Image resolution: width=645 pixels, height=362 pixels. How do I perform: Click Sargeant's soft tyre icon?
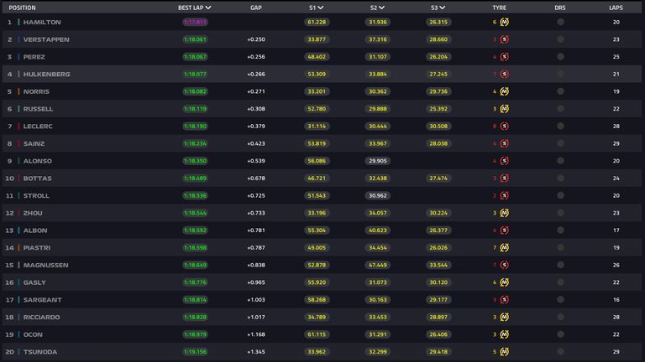tap(505, 300)
